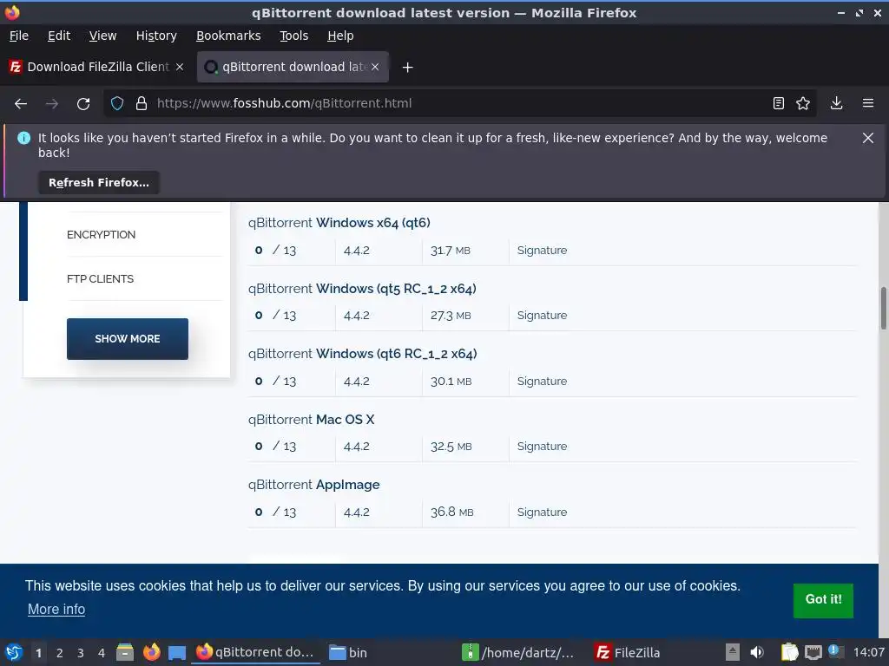Toggle reader view icon
Viewport: 889px width, 666px height.
(779, 104)
